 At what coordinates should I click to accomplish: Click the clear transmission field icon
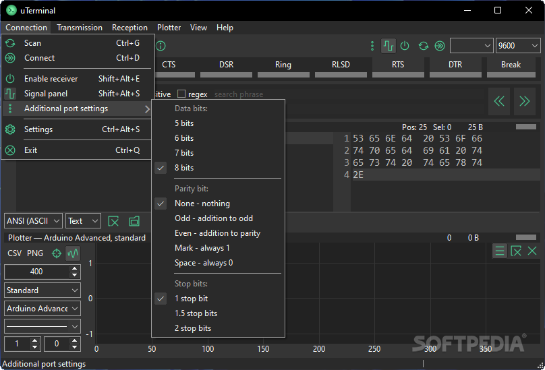click(x=113, y=221)
